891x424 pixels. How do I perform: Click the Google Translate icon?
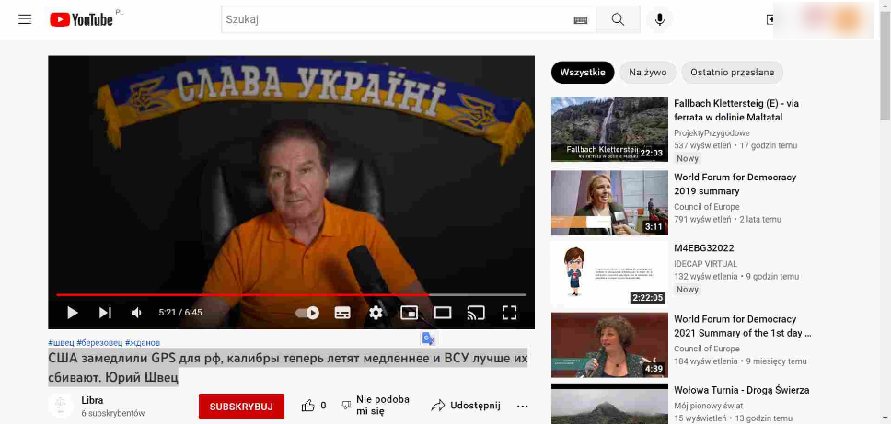[x=428, y=338]
